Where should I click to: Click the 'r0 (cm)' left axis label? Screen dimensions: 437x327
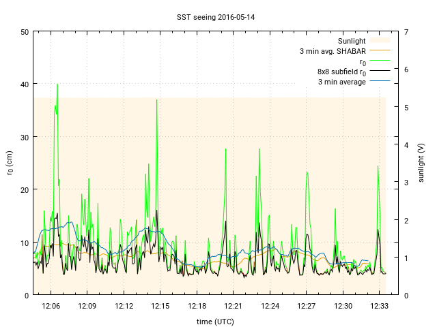click(10, 163)
